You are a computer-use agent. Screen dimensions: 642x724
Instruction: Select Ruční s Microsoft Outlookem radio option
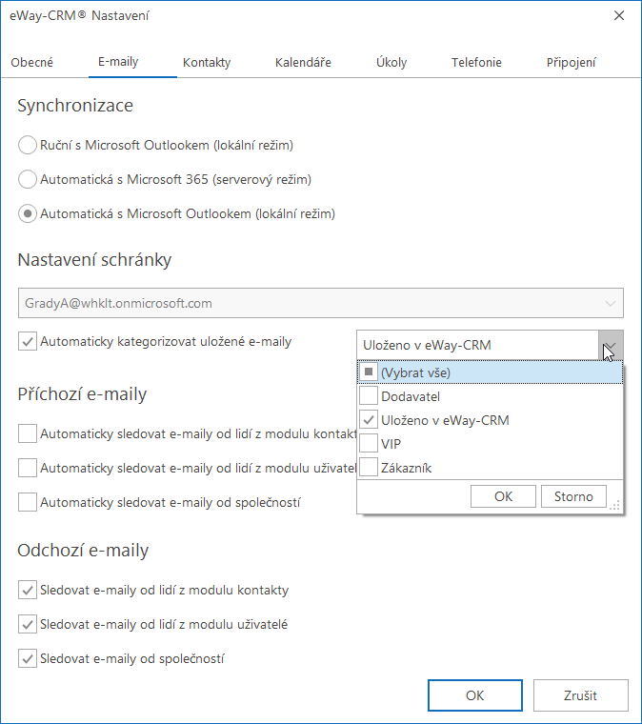(x=28, y=145)
